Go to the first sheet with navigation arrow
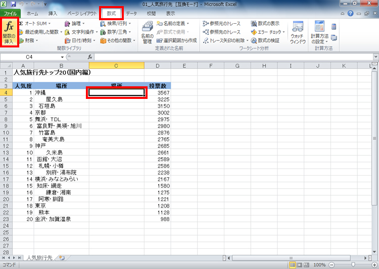The height and width of the screenshot is (269, 379). (x=4, y=258)
